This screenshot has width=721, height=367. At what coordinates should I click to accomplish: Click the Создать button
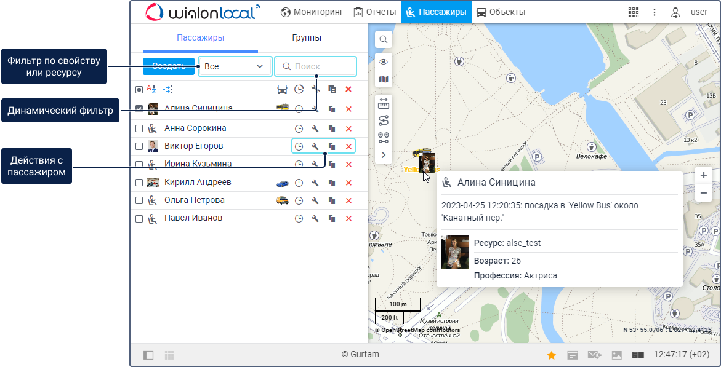click(x=169, y=66)
